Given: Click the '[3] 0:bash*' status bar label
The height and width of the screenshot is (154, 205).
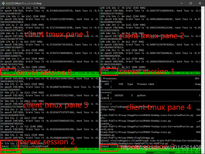Looking at the screenshot, I should 109,149.
